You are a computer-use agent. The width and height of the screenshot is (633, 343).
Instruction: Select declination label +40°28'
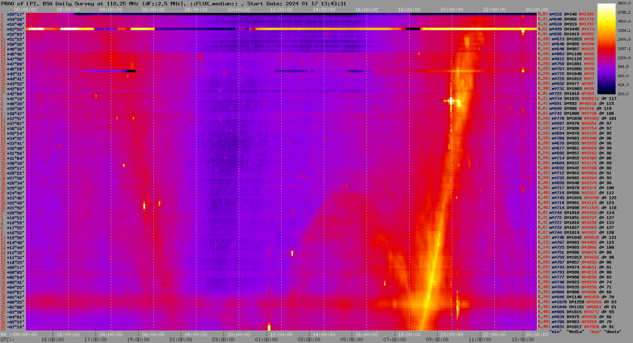point(15,104)
